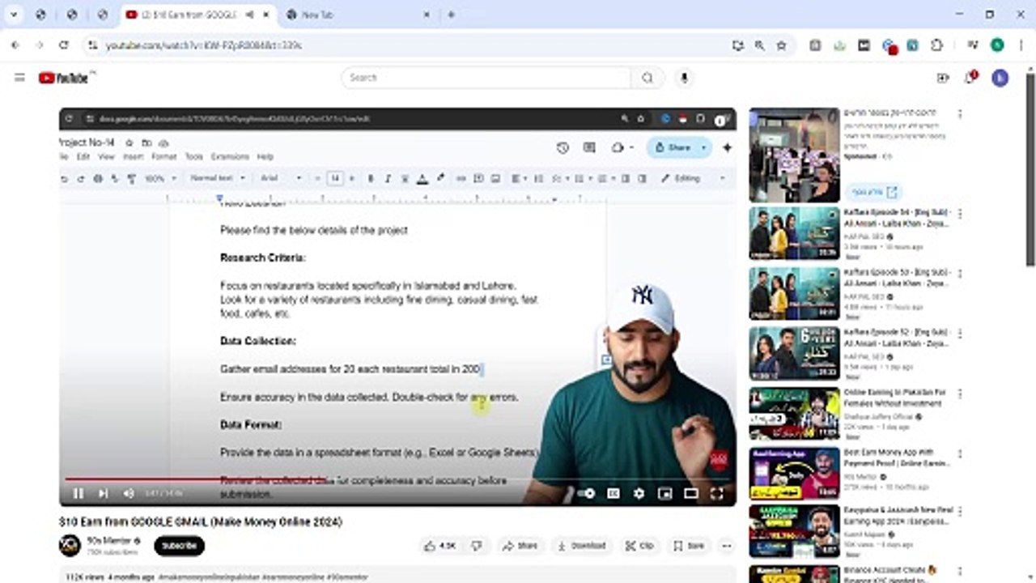
Task: Pause the playing video
Action: (x=79, y=493)
